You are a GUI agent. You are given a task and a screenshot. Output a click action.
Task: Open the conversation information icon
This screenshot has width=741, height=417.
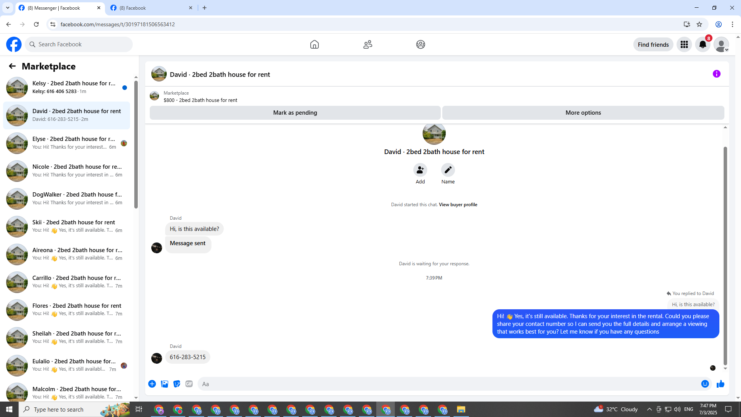click(x=716, y=74)
